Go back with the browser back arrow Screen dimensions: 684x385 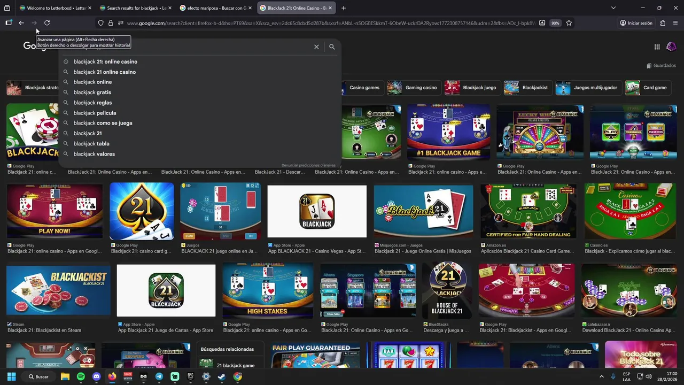point(21,23)
